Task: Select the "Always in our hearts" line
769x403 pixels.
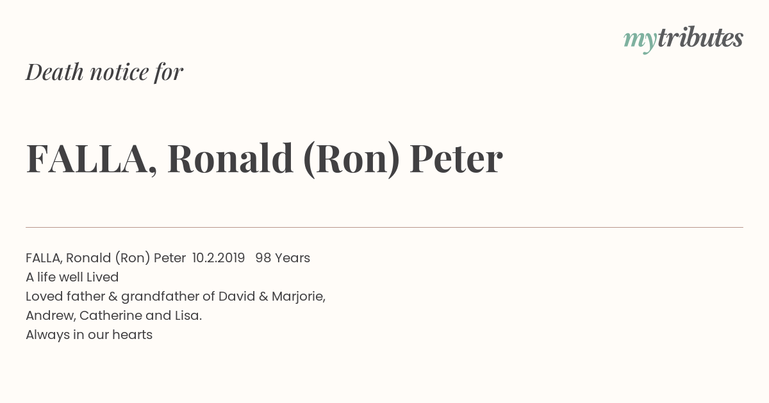Action: point(89,335)
